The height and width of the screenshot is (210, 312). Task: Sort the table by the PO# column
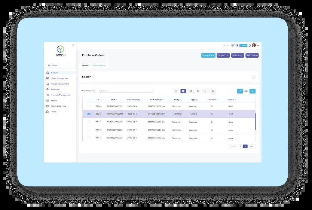(x=114, y=100)
